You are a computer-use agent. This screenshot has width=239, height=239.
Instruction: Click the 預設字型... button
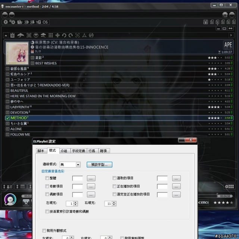tap(99, 165)
